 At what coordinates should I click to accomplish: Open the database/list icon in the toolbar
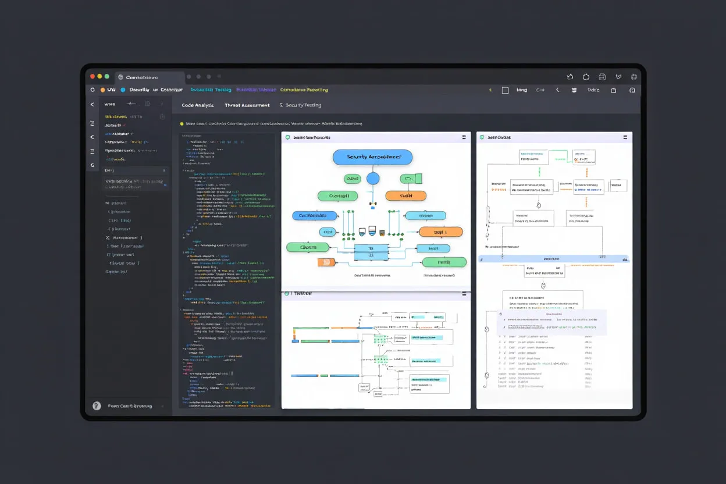(x=575, y=90)
